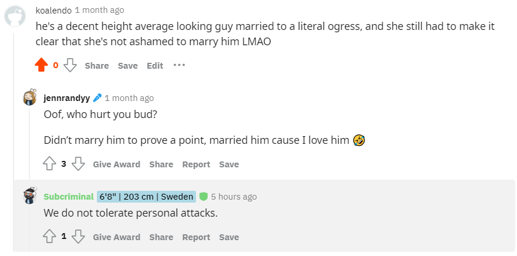
Task: Click the green moderator shield icon
Action: click(x=204, y=197)
